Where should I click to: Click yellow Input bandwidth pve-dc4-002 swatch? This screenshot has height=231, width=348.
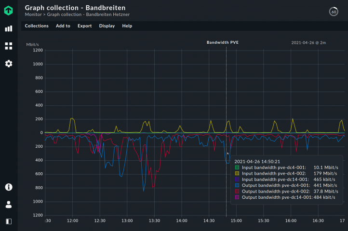click(237, 173)
